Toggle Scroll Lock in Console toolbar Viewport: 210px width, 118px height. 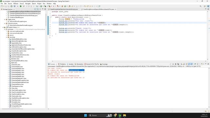(x=184, y=64)
